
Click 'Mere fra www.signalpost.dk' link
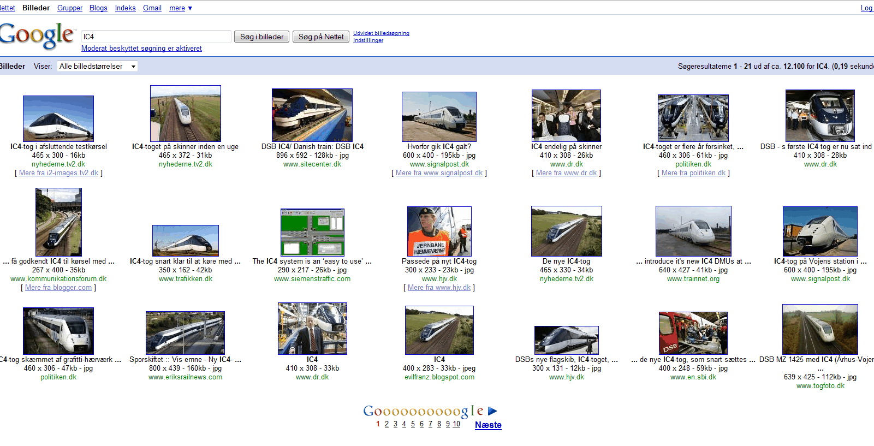click(439, 173)
